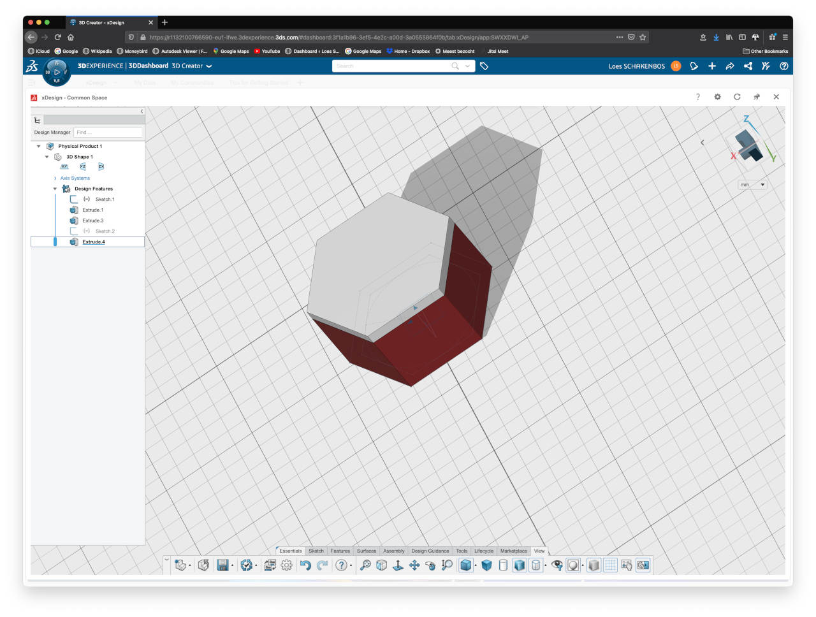This screenshot has width=816, height=617.
Task: Select the Normal view tool
Action: point(398,565)
